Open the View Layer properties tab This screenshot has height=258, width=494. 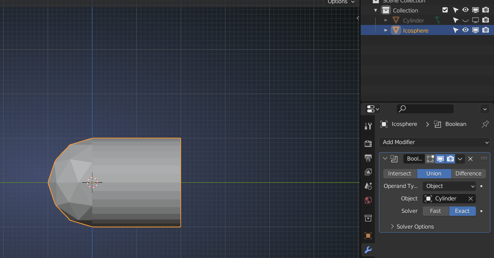(368, 172)
